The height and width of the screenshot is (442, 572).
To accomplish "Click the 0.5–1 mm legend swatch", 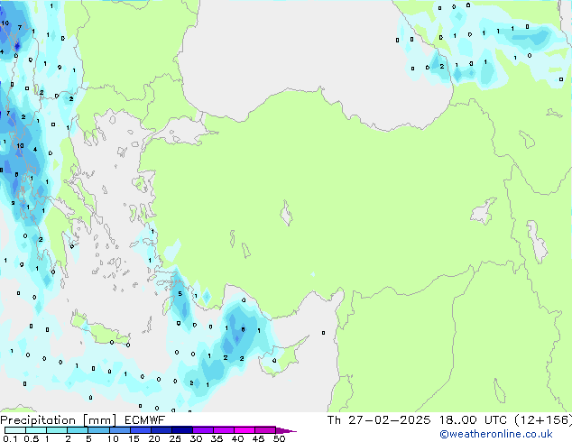I will tap(36, 430).
